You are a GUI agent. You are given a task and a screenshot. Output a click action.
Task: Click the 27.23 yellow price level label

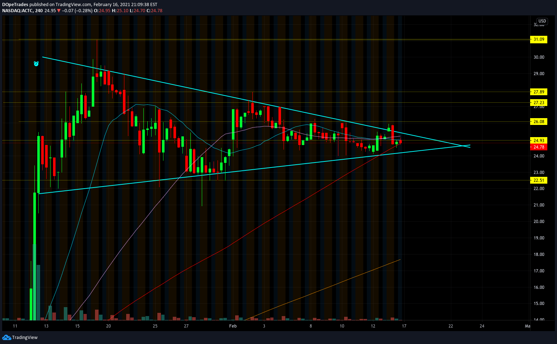[539, 103]
